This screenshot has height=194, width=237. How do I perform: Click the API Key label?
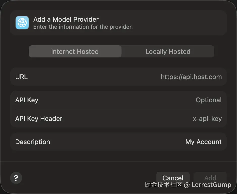click(27, 100)
